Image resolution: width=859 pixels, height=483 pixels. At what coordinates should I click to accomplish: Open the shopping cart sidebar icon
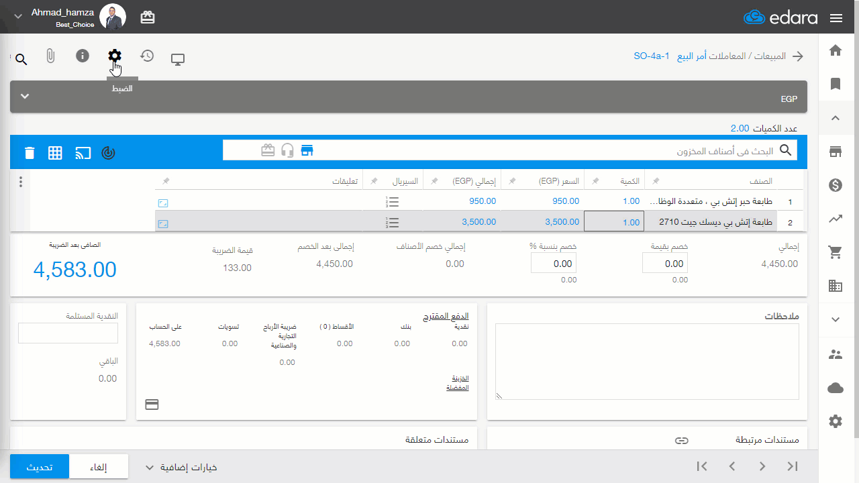836,252
